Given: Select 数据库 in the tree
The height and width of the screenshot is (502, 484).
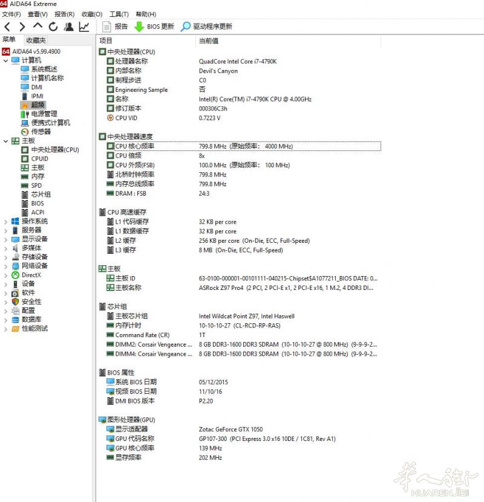Looking at the screenshot, I should click(26, 320).
